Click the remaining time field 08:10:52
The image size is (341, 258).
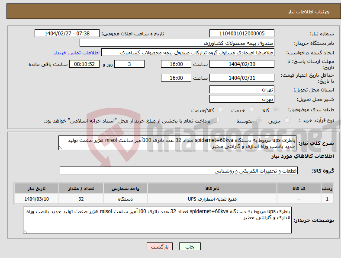tap(84, 64)
